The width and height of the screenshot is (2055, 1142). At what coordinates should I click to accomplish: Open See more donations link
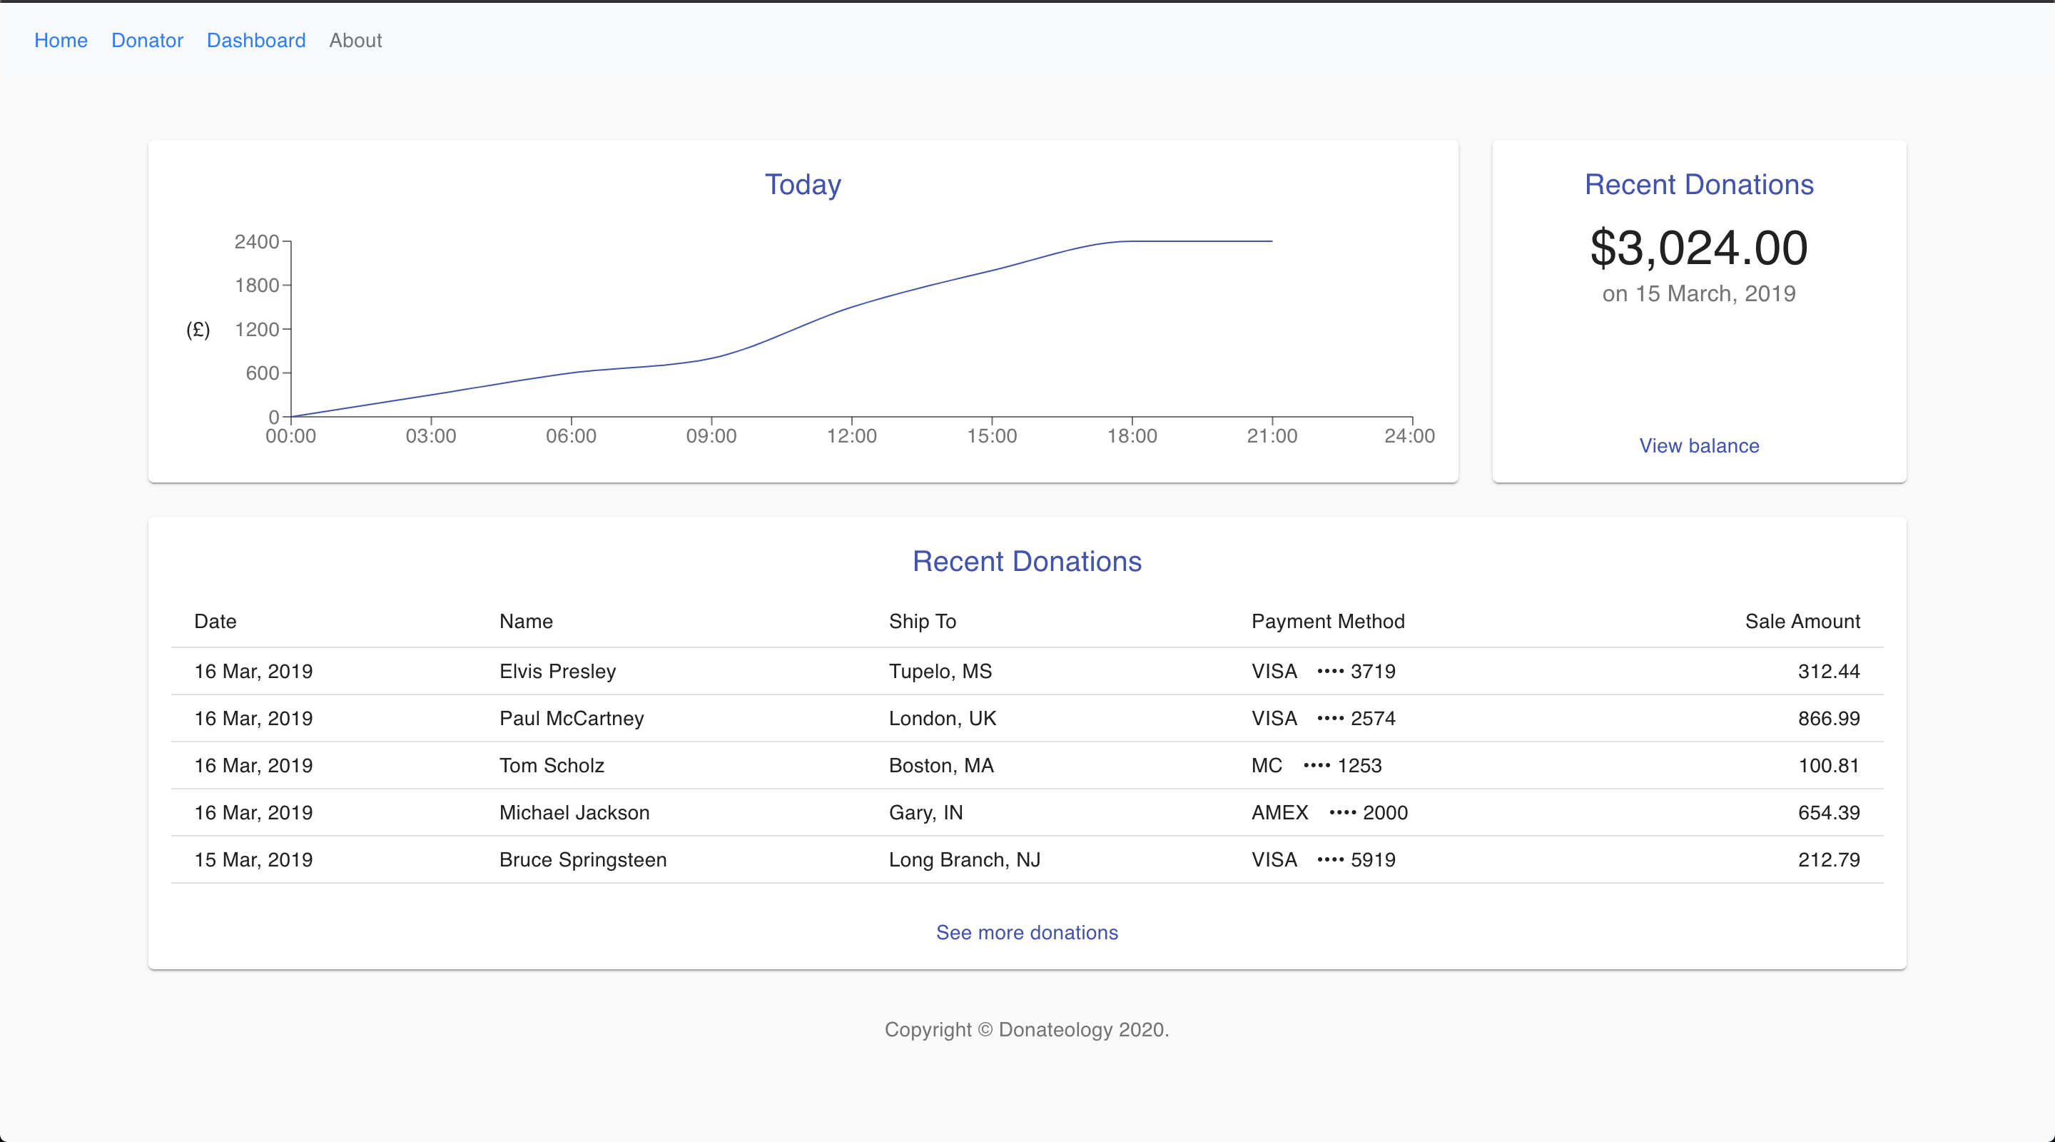(1027, 932)
